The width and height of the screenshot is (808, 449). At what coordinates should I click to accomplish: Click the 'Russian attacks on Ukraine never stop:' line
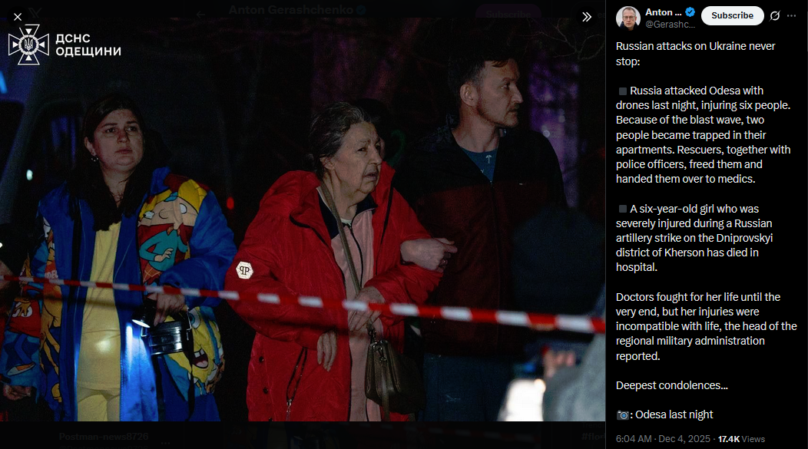click(695, 54)
